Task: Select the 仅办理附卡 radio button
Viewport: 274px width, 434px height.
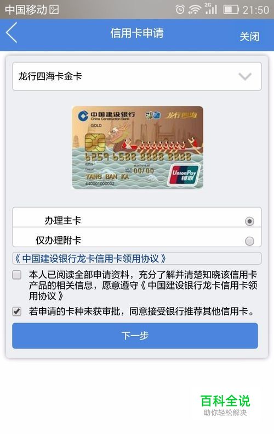Action: point(249,241)
